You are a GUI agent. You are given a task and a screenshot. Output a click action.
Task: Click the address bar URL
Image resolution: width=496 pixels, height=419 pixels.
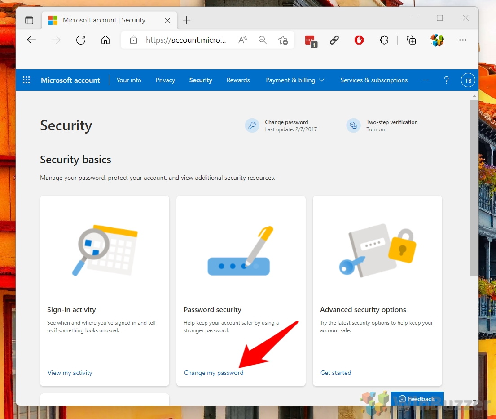click(186, 40)
